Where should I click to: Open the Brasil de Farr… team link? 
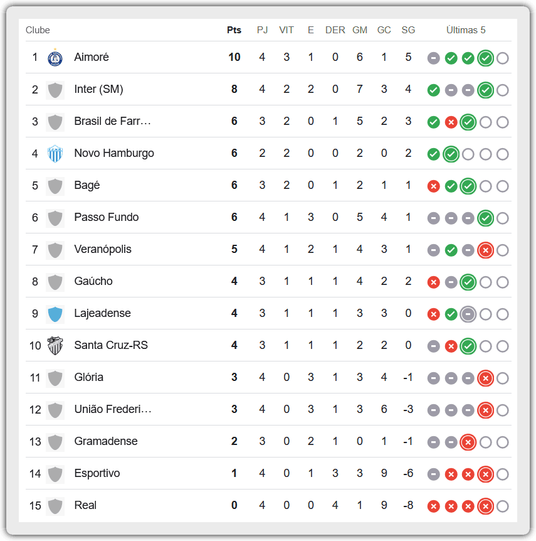[x=112, y=121]
